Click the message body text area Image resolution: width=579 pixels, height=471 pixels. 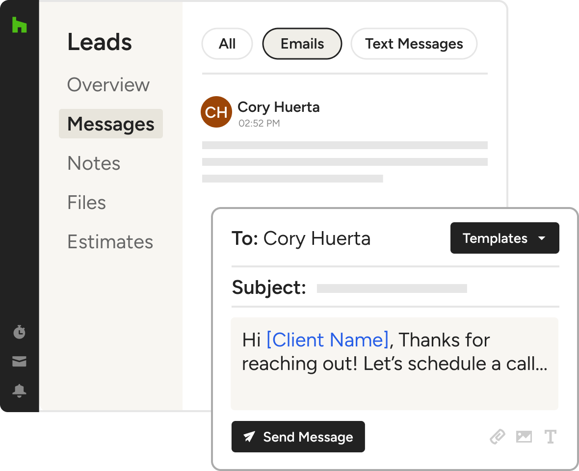pos(395,363)
